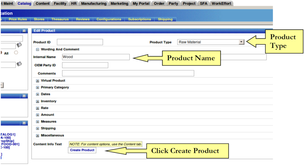
Task: Collapse the bottom left sidebar panel
Action: (x=24, y=123)
